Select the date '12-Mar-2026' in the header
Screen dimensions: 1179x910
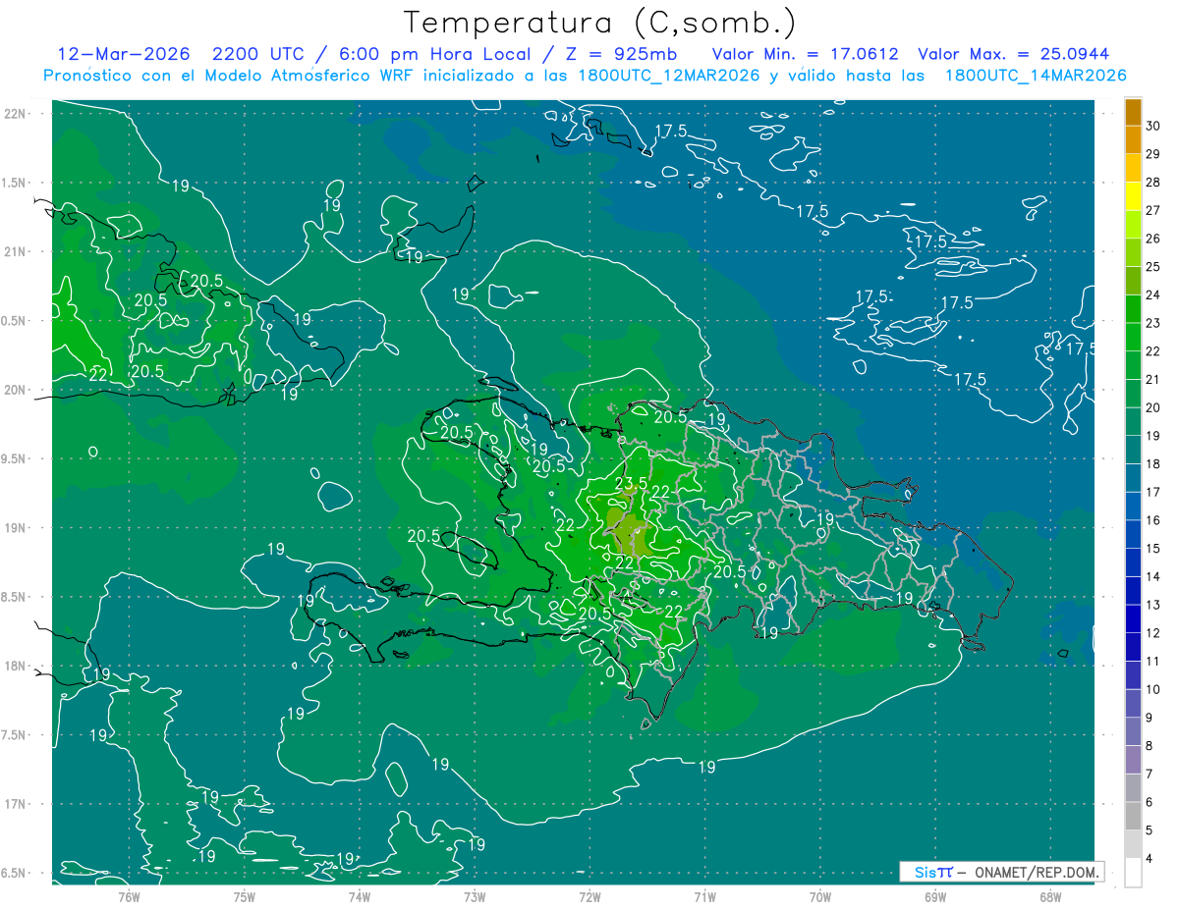coord(124,54)
